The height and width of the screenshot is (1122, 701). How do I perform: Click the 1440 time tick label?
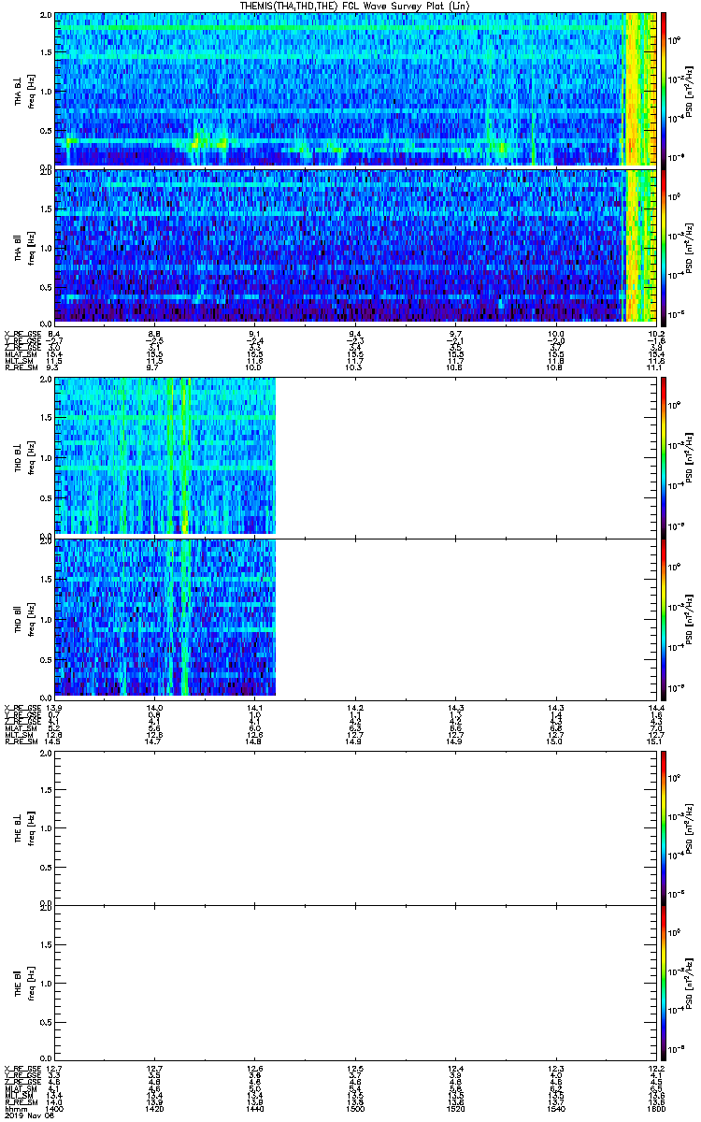point(254,1107)
